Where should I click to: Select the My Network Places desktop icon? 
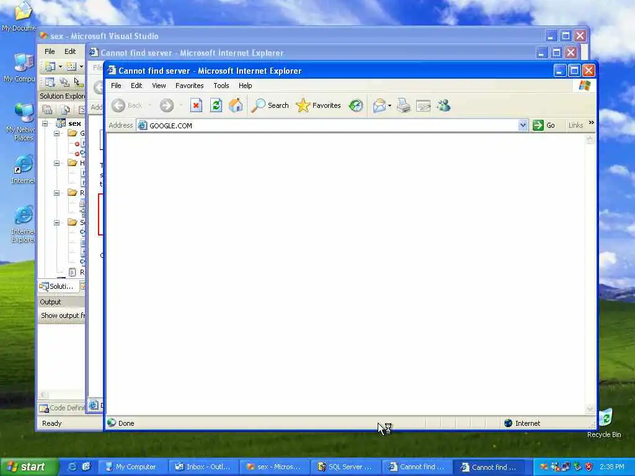coord(20,122)
